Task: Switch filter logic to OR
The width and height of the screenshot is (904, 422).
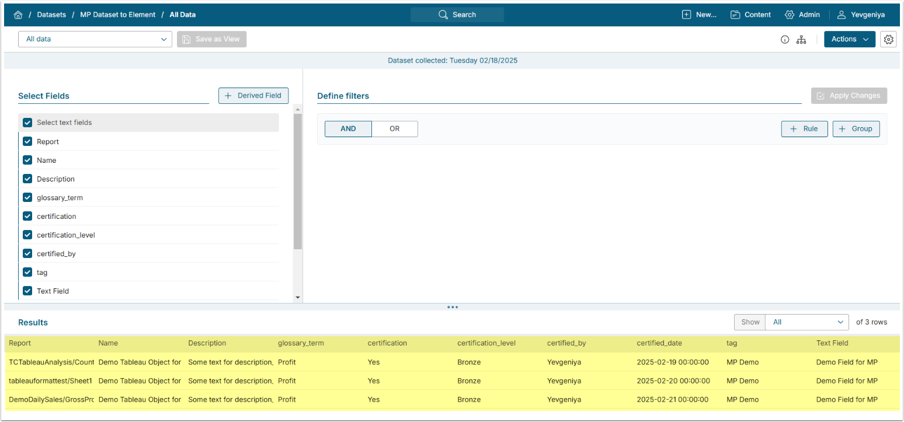Action: pos(395,129)
